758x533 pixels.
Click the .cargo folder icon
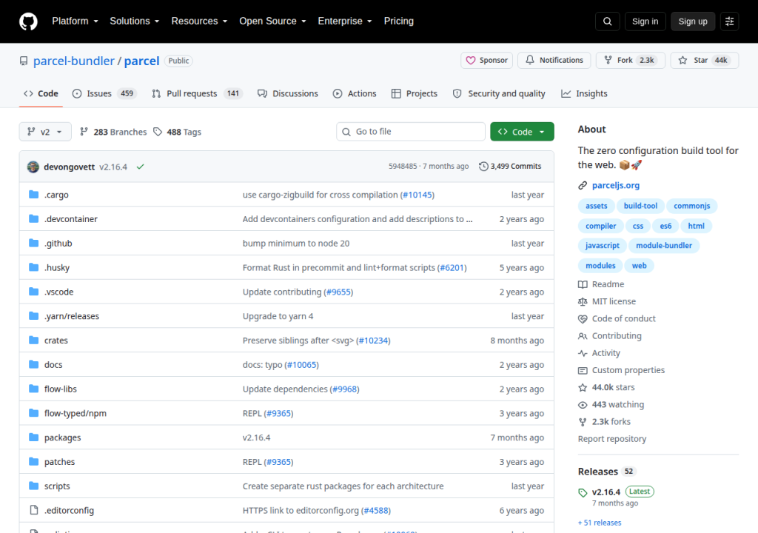34,195
